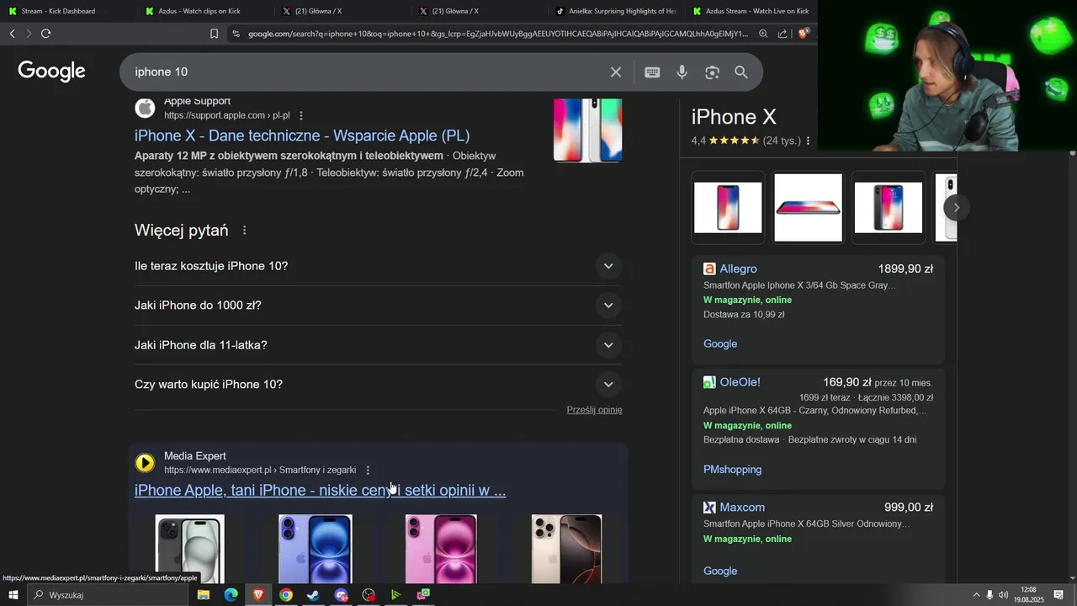This screenshot has height=606, width=1077.
Task: Open site settings icon beside the URL
Action: click(x=236, y=34)
